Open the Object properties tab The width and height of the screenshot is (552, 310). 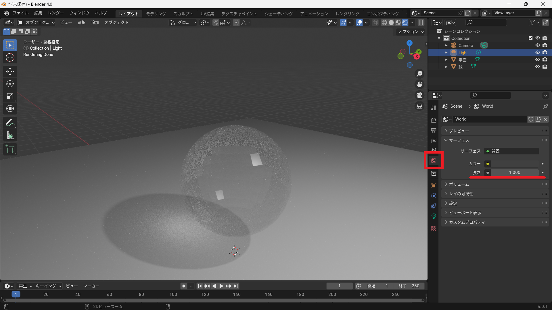[x=434, y=186]
